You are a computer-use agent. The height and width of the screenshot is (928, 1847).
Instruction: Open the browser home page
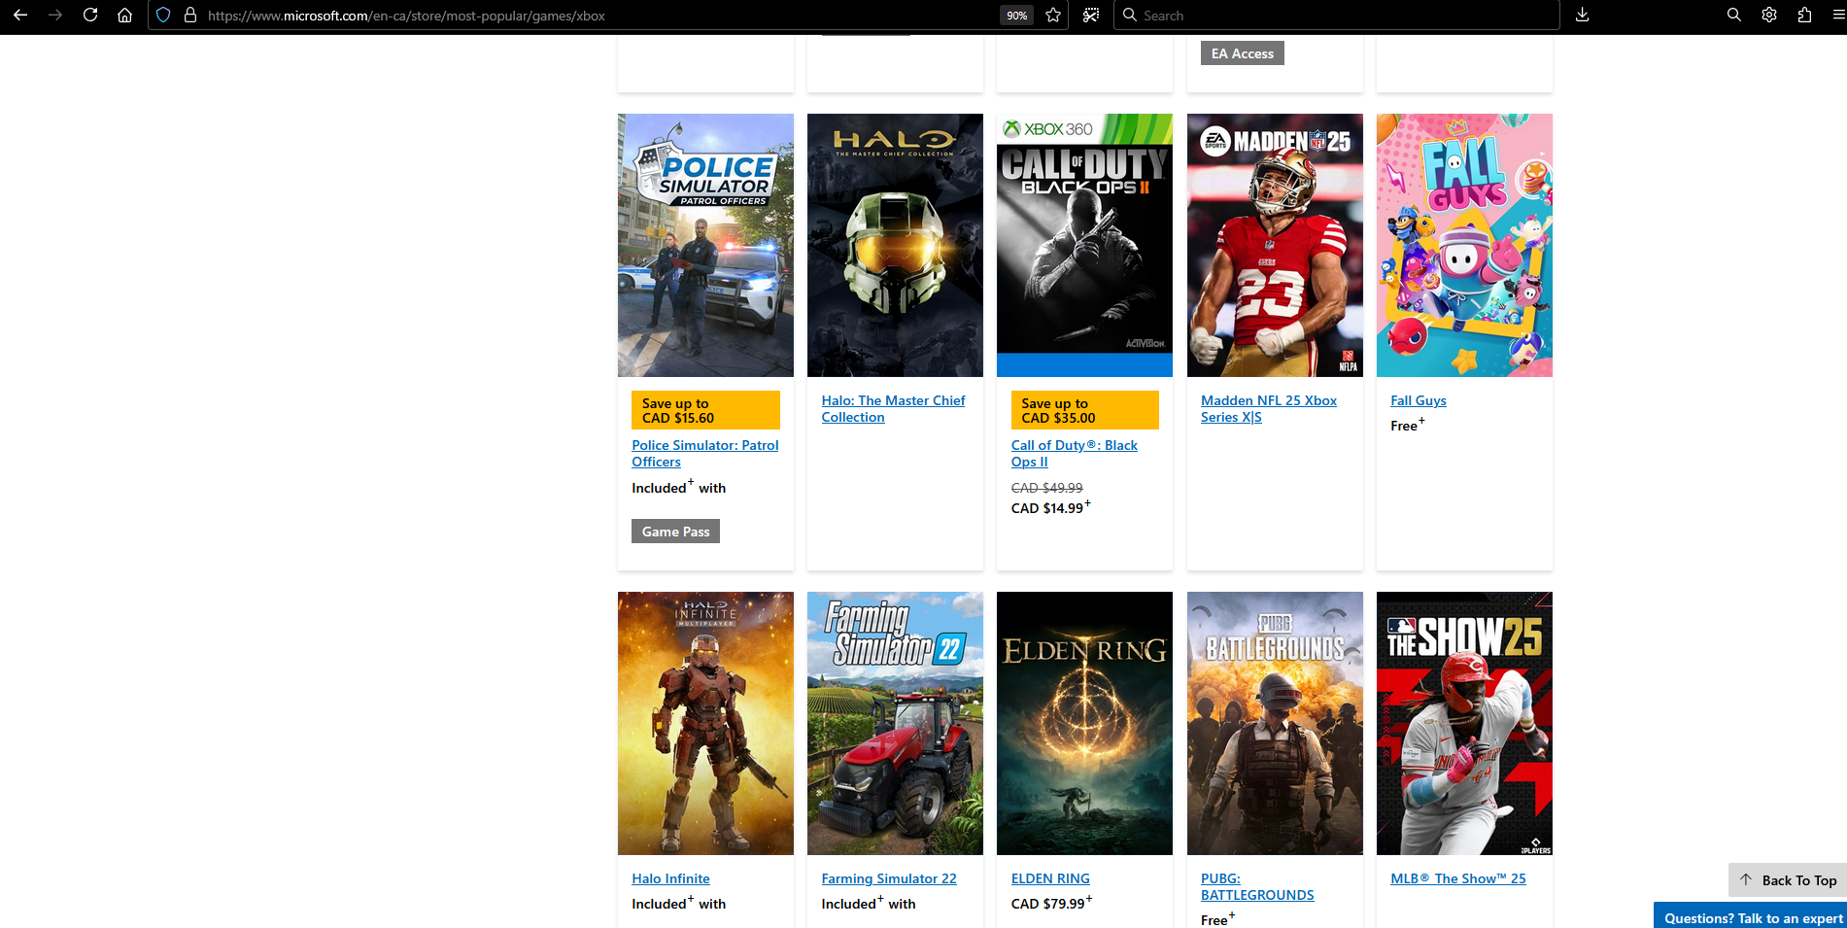(124, 16)
